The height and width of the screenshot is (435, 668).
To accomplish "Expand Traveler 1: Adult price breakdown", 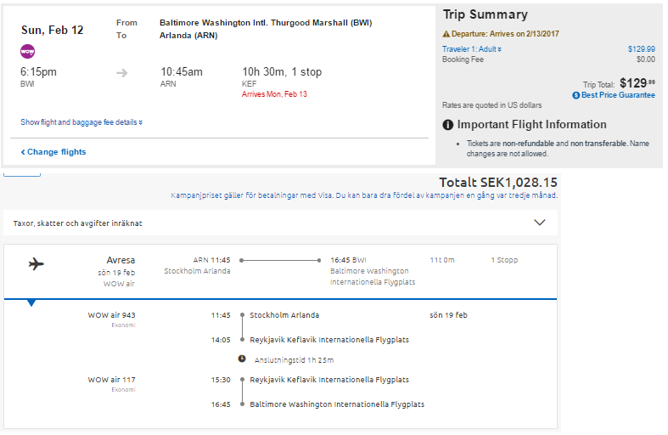I will click(x=472, y=49).
